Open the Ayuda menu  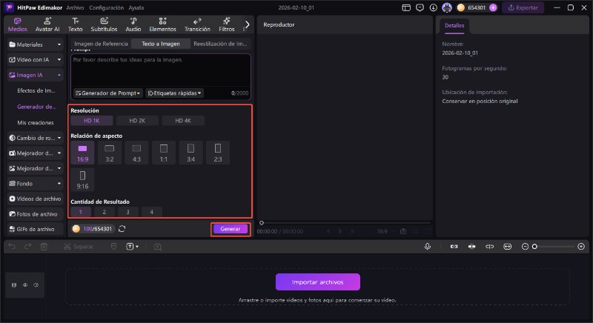coord(136,7)
